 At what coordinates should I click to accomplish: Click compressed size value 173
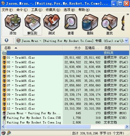(x=98, y=113)
